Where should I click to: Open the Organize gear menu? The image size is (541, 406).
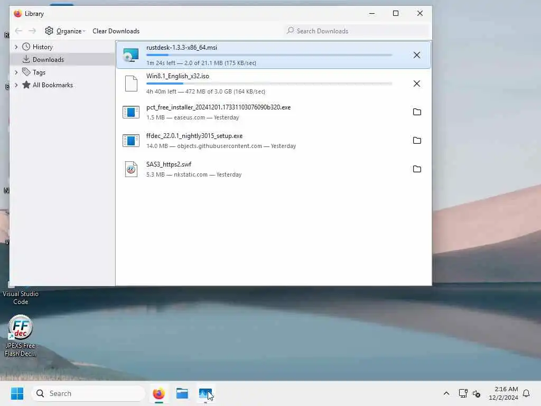(65, 31)
